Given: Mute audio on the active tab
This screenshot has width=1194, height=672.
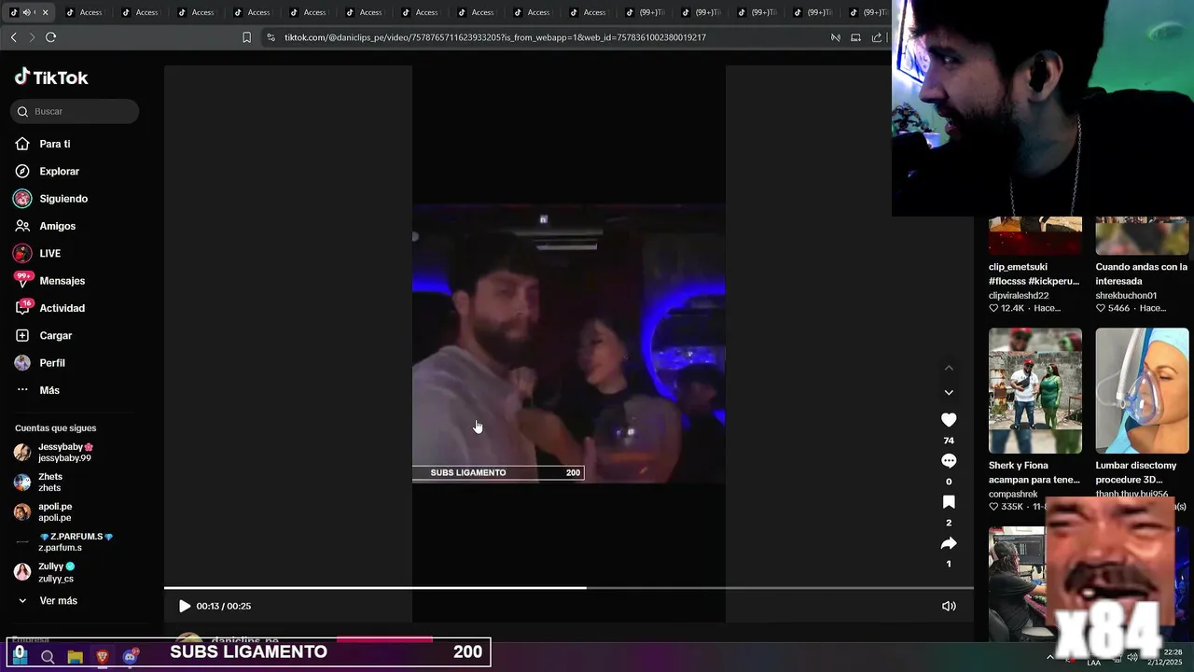Looking at the screenshot, I should click(26, 12).
